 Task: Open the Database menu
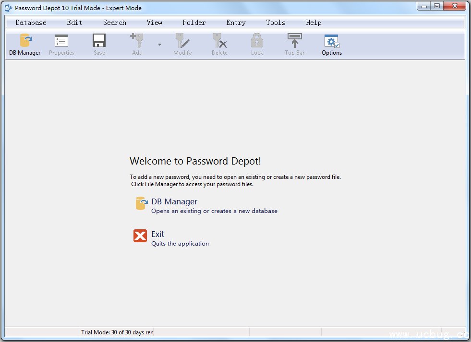31,23
